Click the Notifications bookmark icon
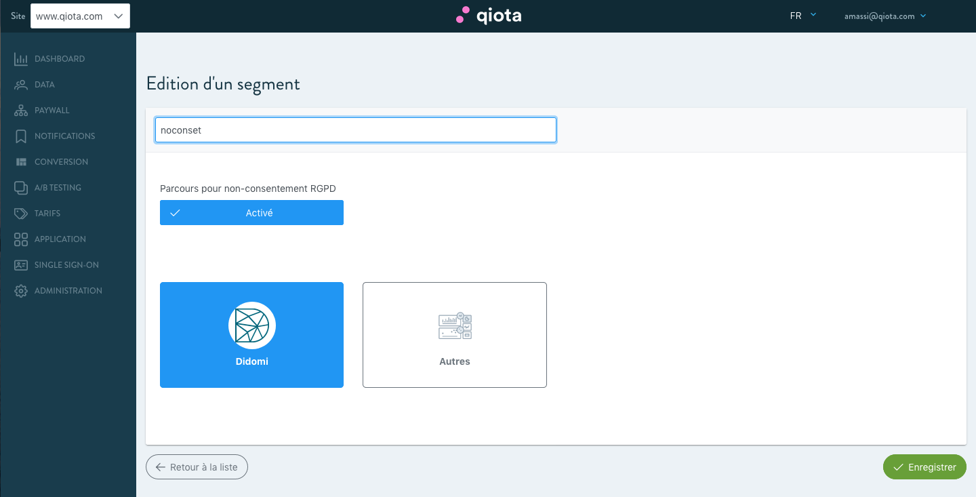976x497 pixels. coord(21,136)
